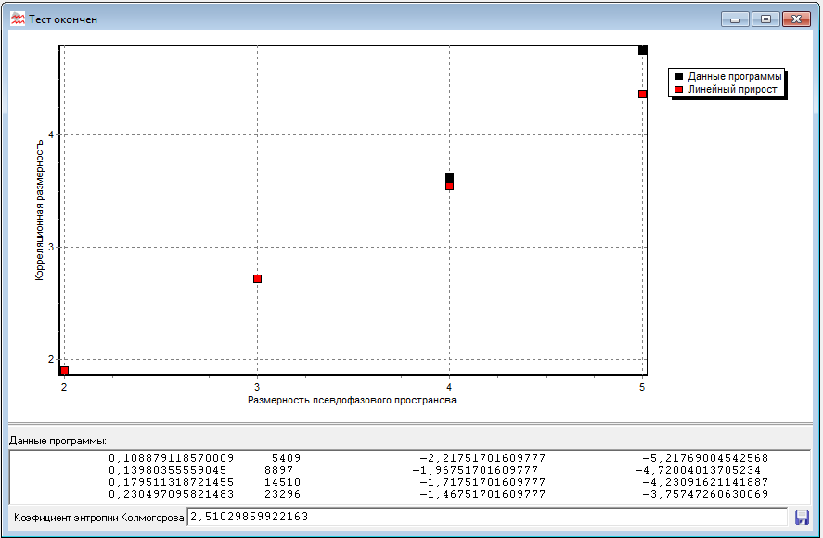Screen dimensions: 823x538
Task: Click the red data point at dimension 2
Action: pyautogui.click(x=64, y=370)
